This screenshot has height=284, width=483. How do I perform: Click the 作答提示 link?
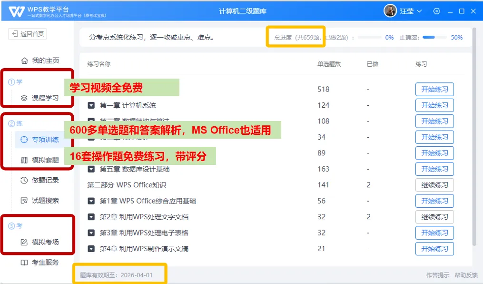coord(437,275)
